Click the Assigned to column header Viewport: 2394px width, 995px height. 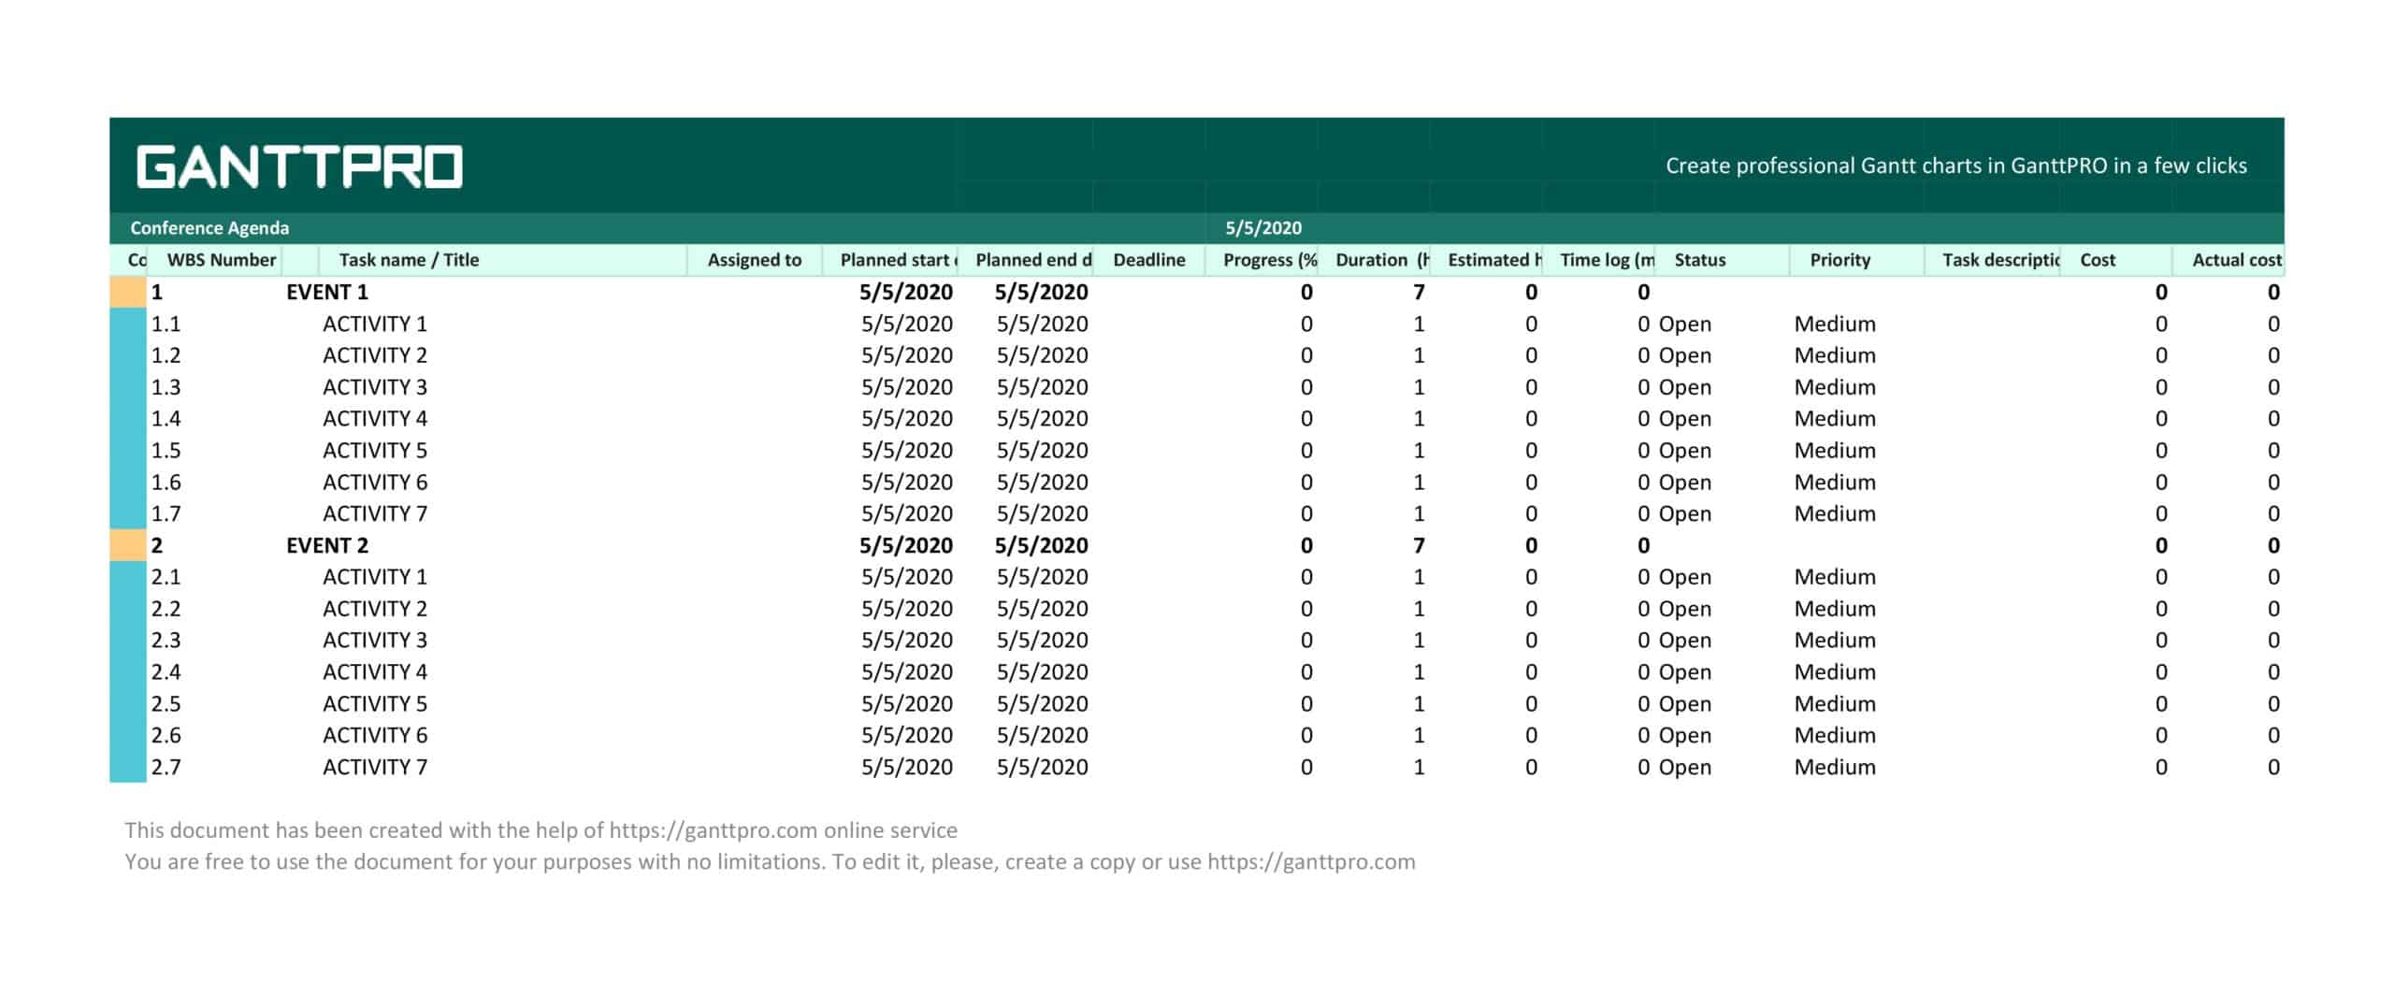tap(754, 261)
